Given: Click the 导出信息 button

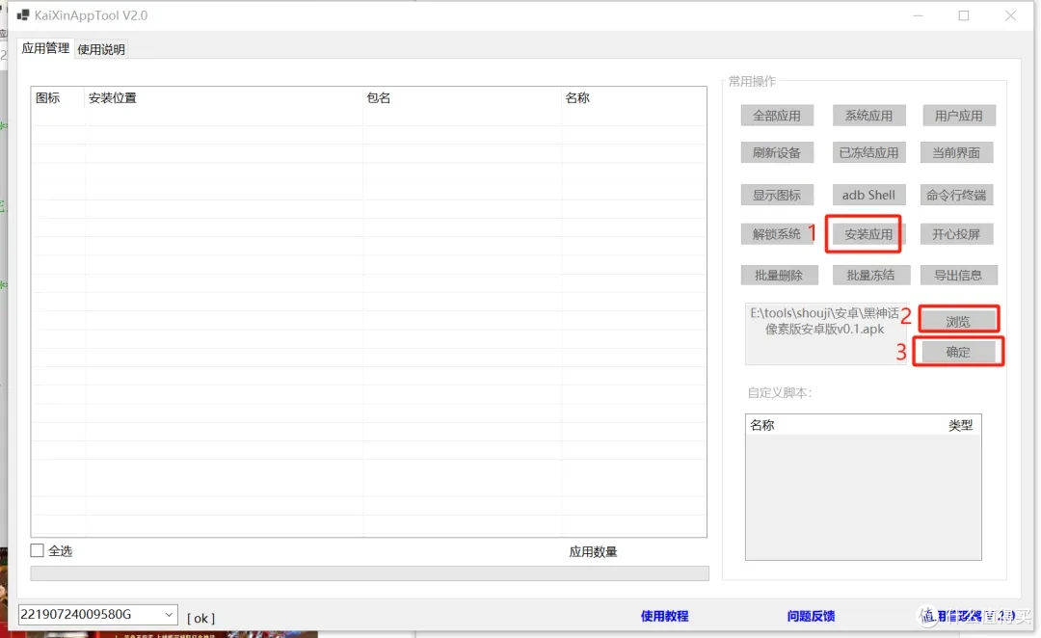Looking at the screenshot, I should (x=958, y=275).
